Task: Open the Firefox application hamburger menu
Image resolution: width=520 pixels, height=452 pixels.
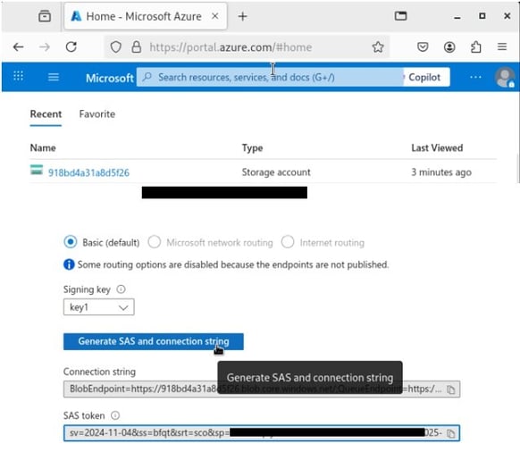Action: point(502,46)
